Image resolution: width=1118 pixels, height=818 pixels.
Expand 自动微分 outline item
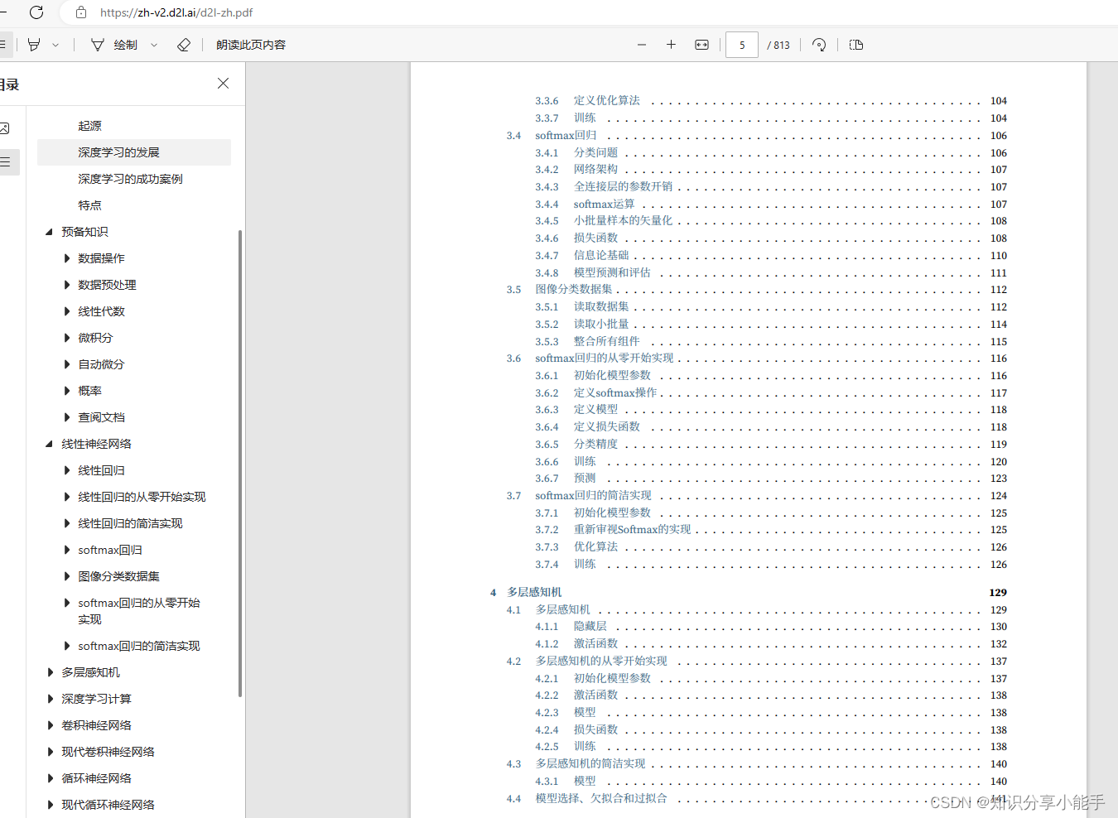pos(66,364)
